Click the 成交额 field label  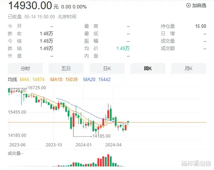[168, 48]
